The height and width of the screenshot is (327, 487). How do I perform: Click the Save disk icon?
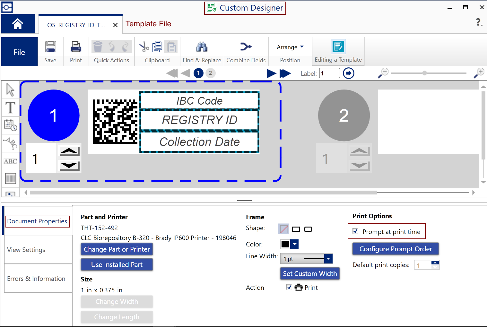[50, 47]
